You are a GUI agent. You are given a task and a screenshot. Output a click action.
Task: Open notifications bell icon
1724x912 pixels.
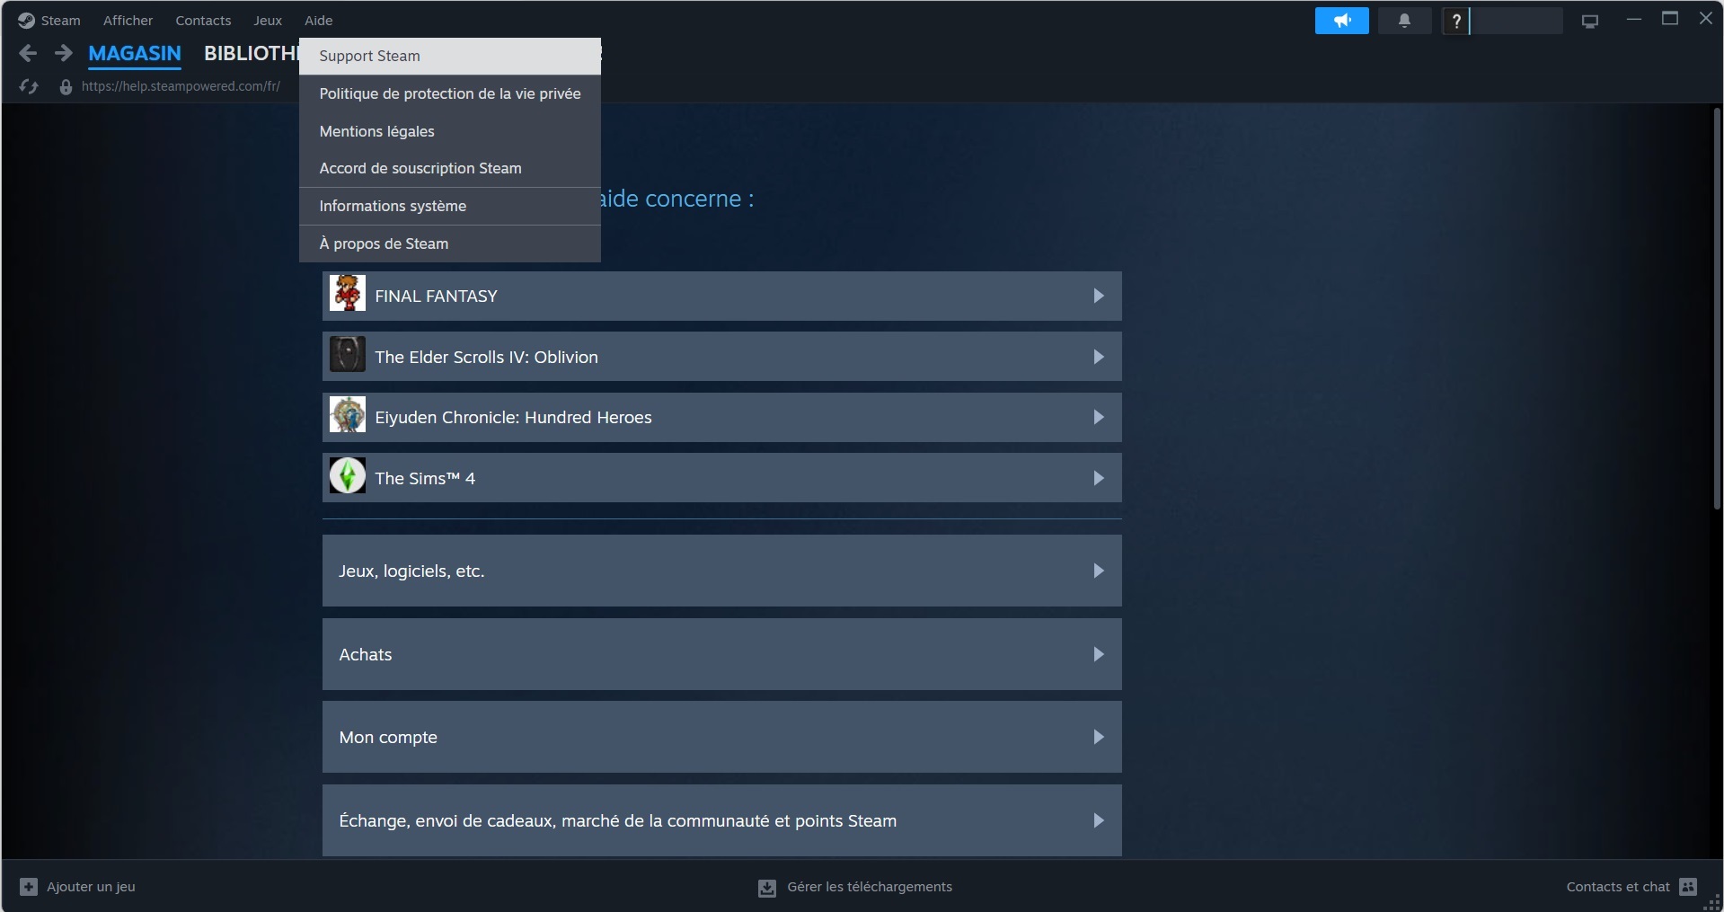[1404, 21]
